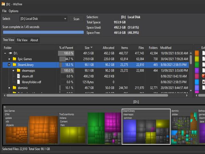Open the drive selection dropdown
This screenshot has height=154, width=205.
pyautogui.click(x=43, y=19)
